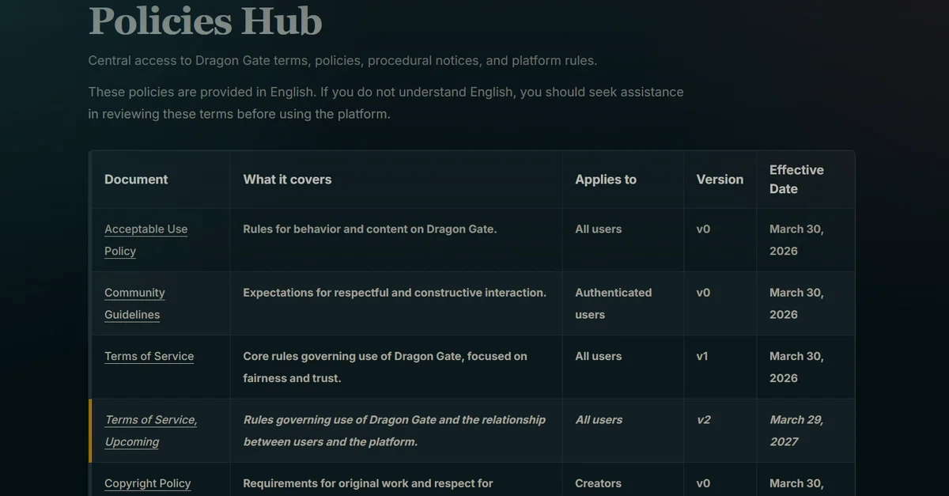Click the current Terms of Service link
Viewport: 949px width, 496px height.
tap(149, 356)
